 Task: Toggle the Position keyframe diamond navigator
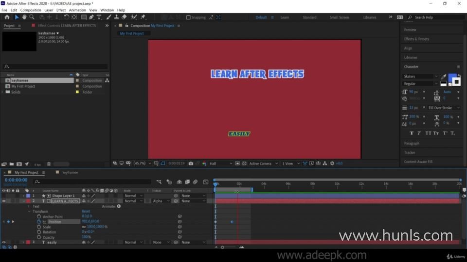pyautogui.click(x=8, y=222)
